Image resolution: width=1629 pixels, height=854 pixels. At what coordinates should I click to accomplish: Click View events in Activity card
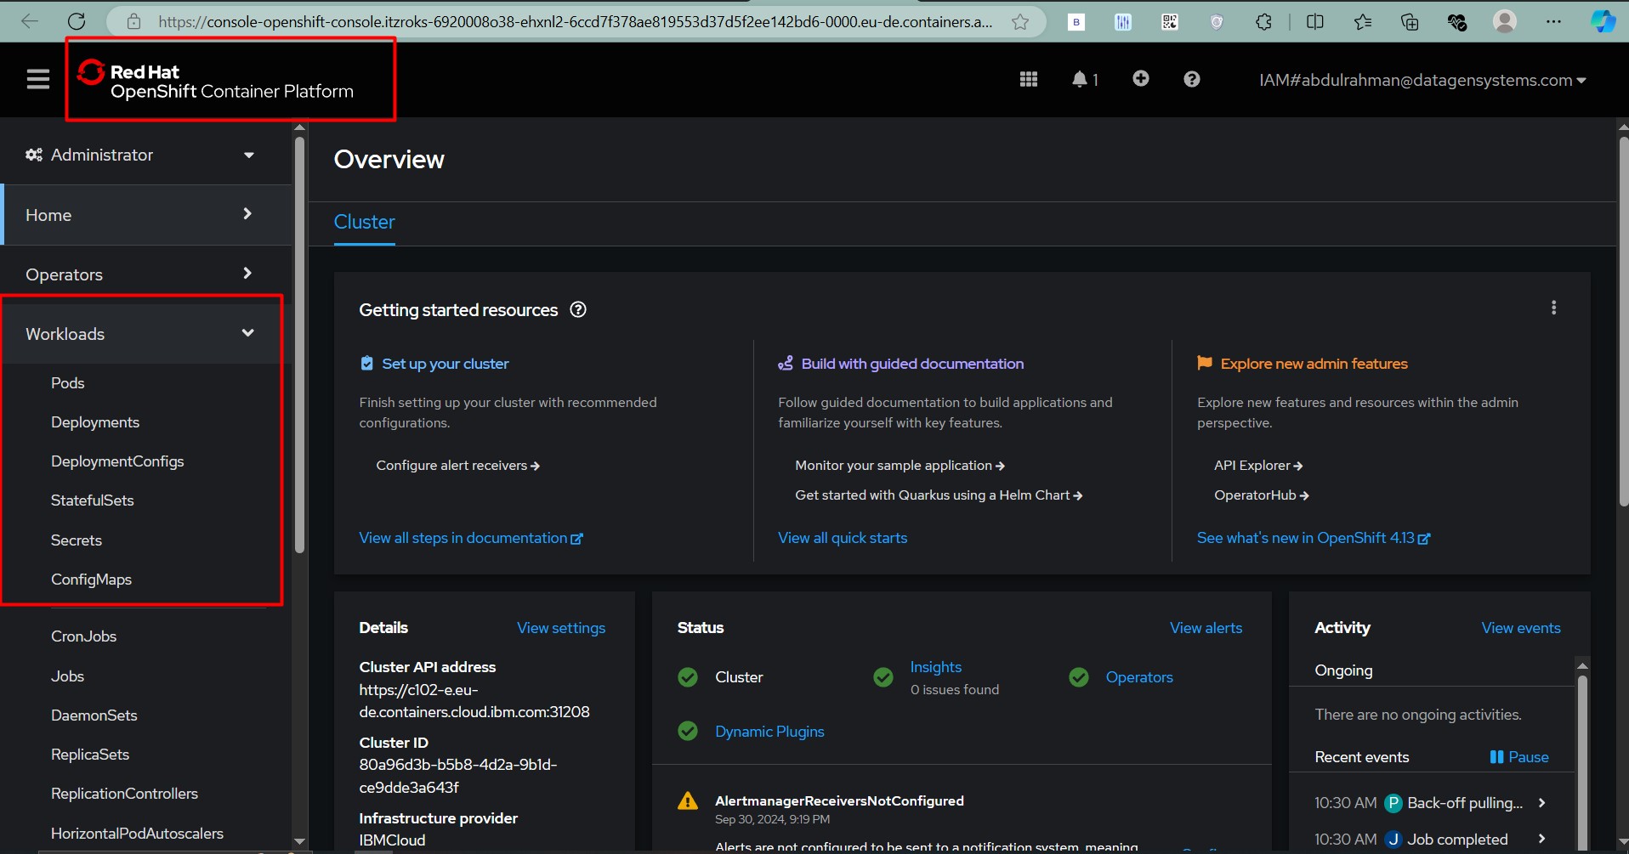[x=1521, y=628]
